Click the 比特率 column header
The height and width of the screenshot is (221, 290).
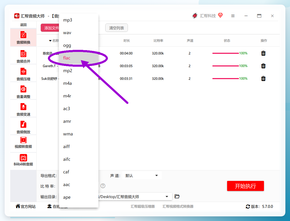(158, 41)
